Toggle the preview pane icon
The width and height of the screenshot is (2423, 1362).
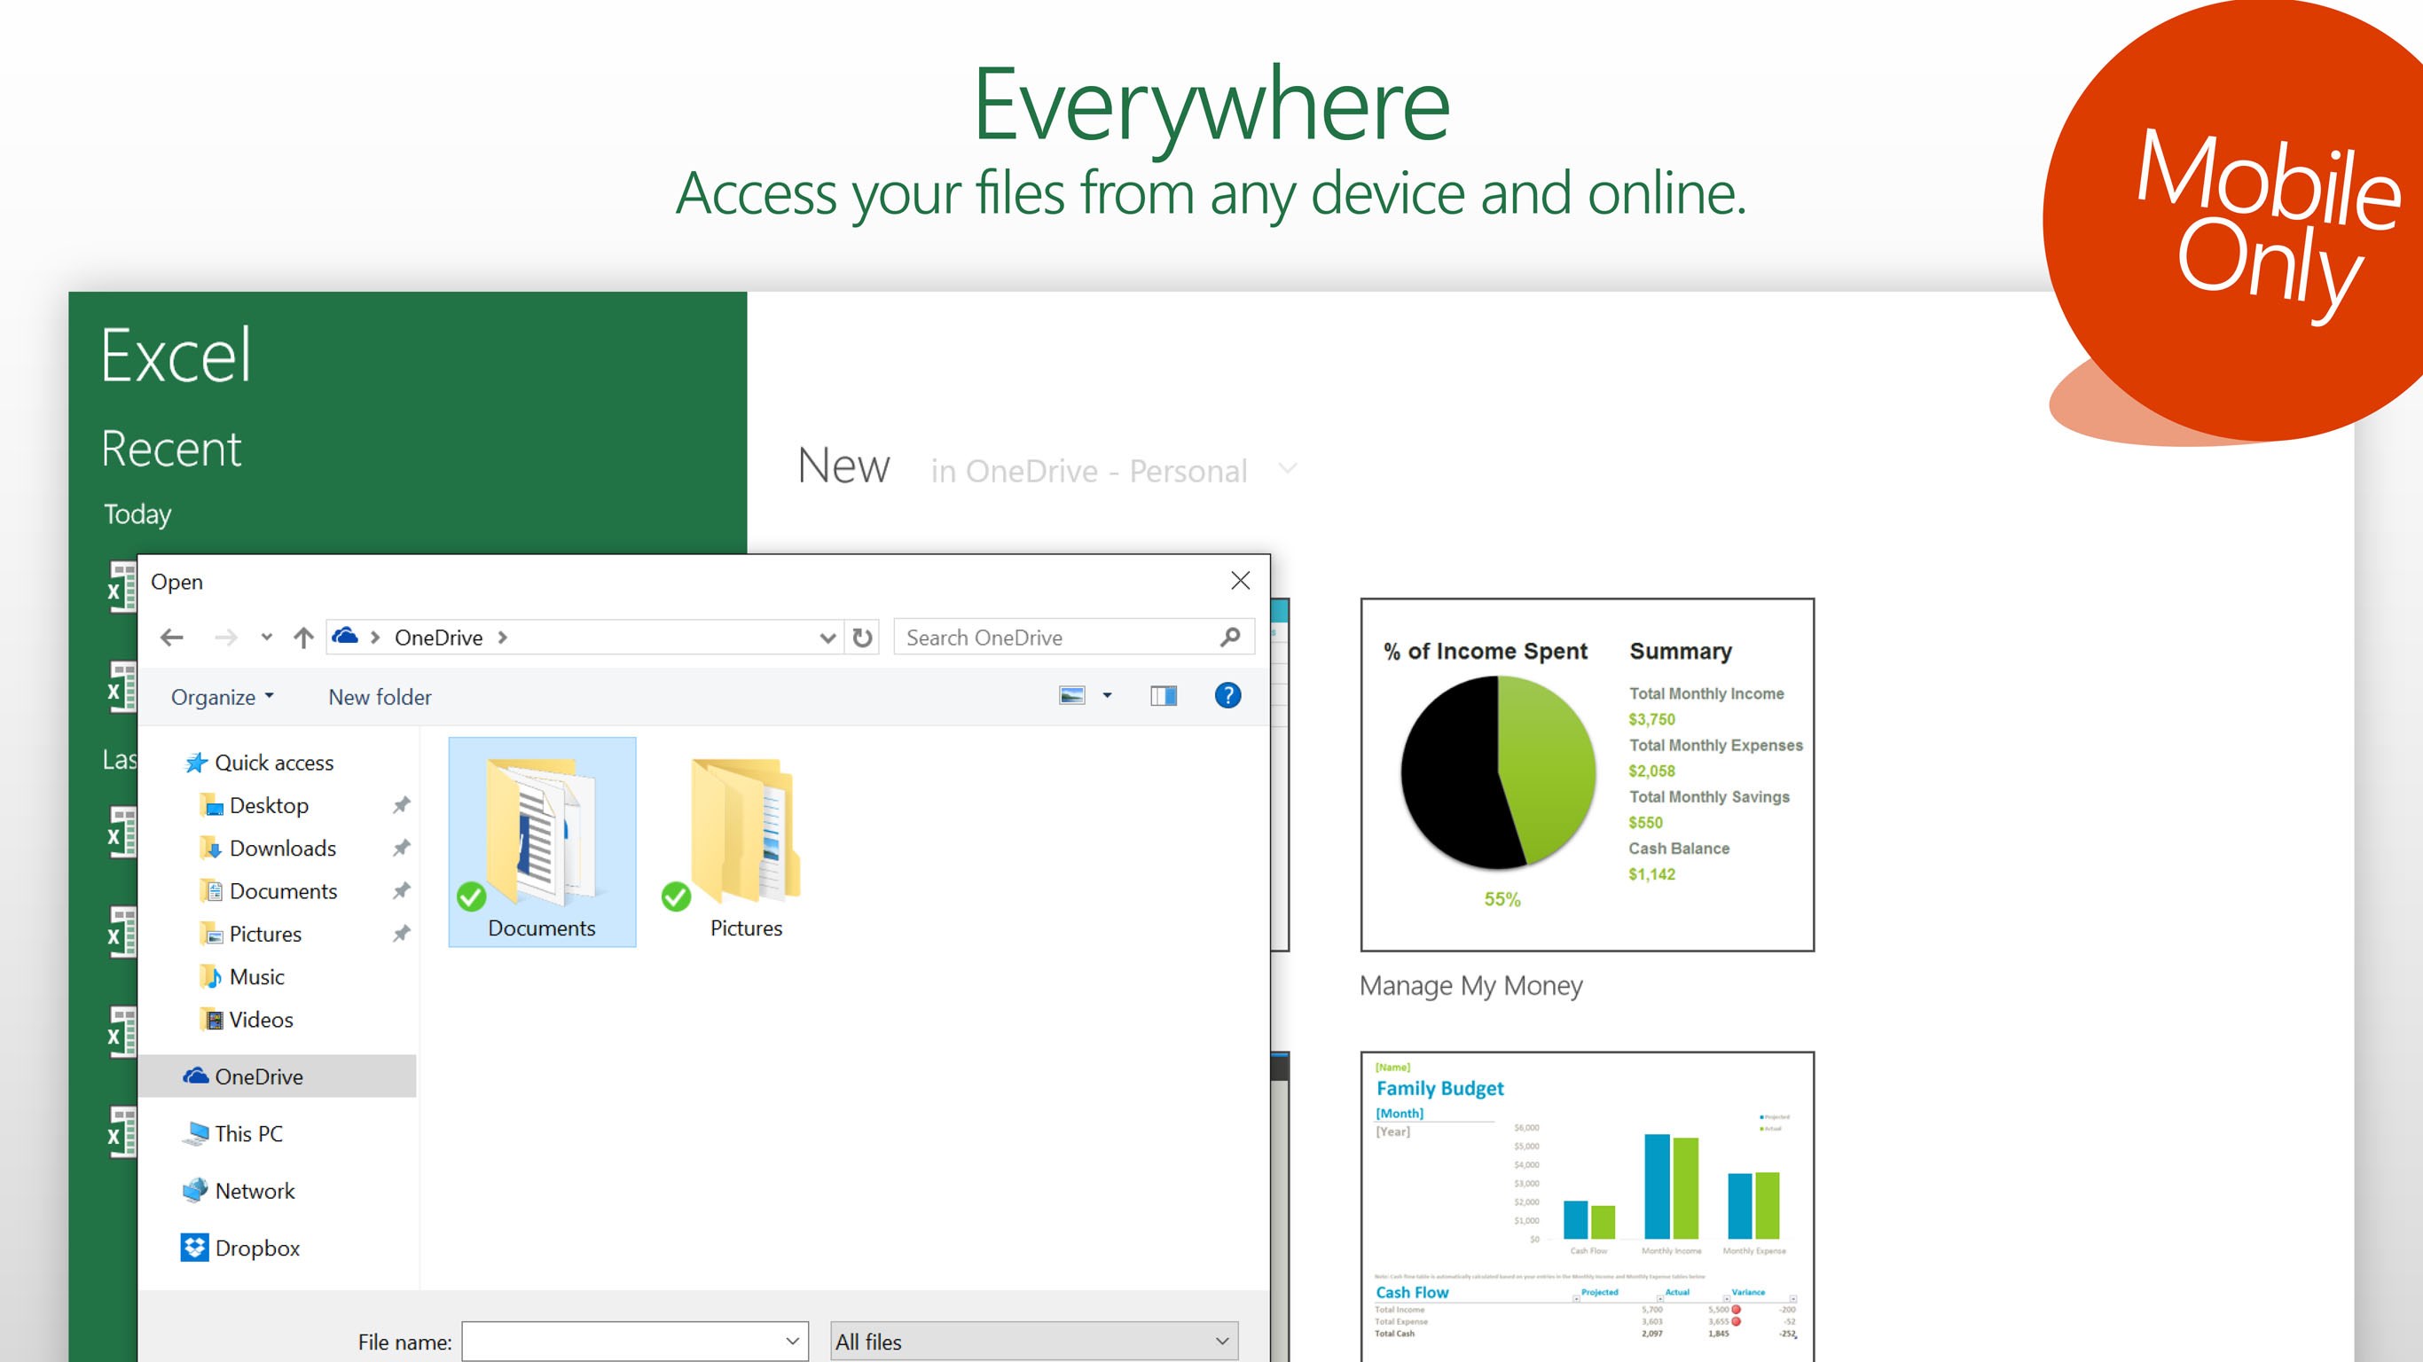[x=1164, y=696]
